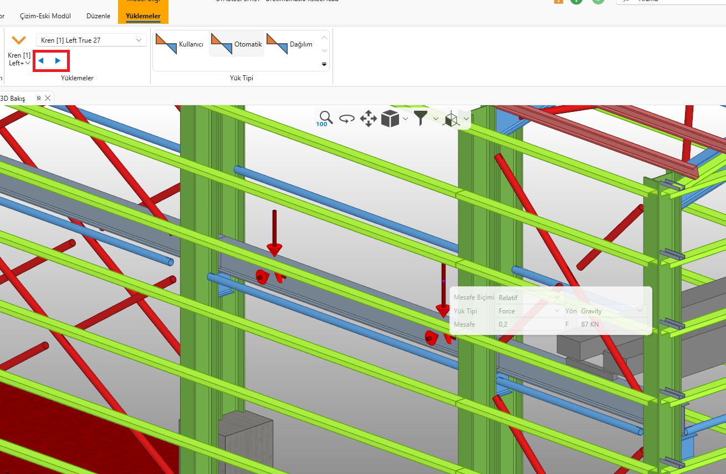Expand the Yük Tipi gallery list
This screenshot has width=726, height=474.
[324, 65]
